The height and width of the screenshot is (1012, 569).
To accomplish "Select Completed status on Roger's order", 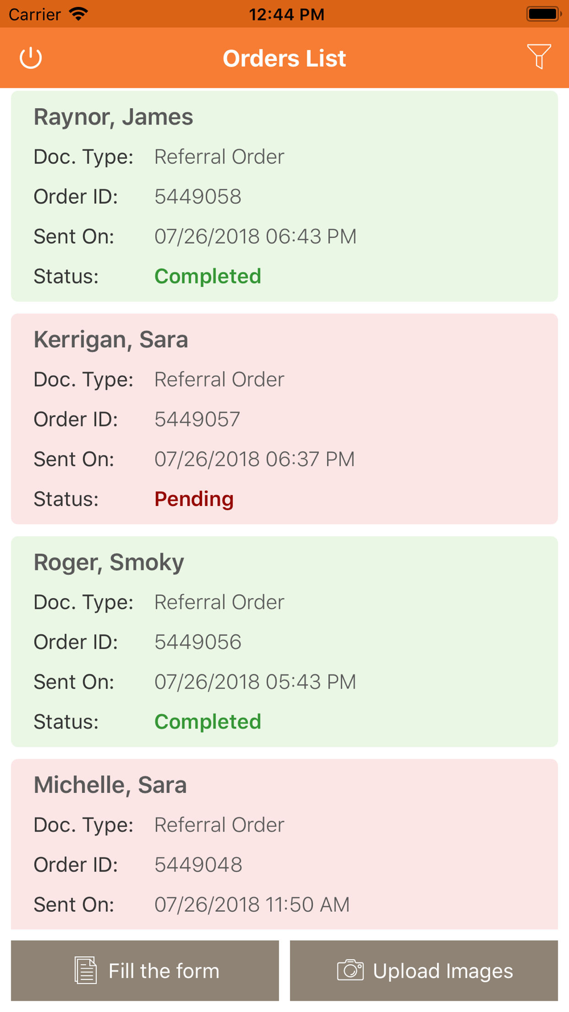I will click(x=208, y=722).
